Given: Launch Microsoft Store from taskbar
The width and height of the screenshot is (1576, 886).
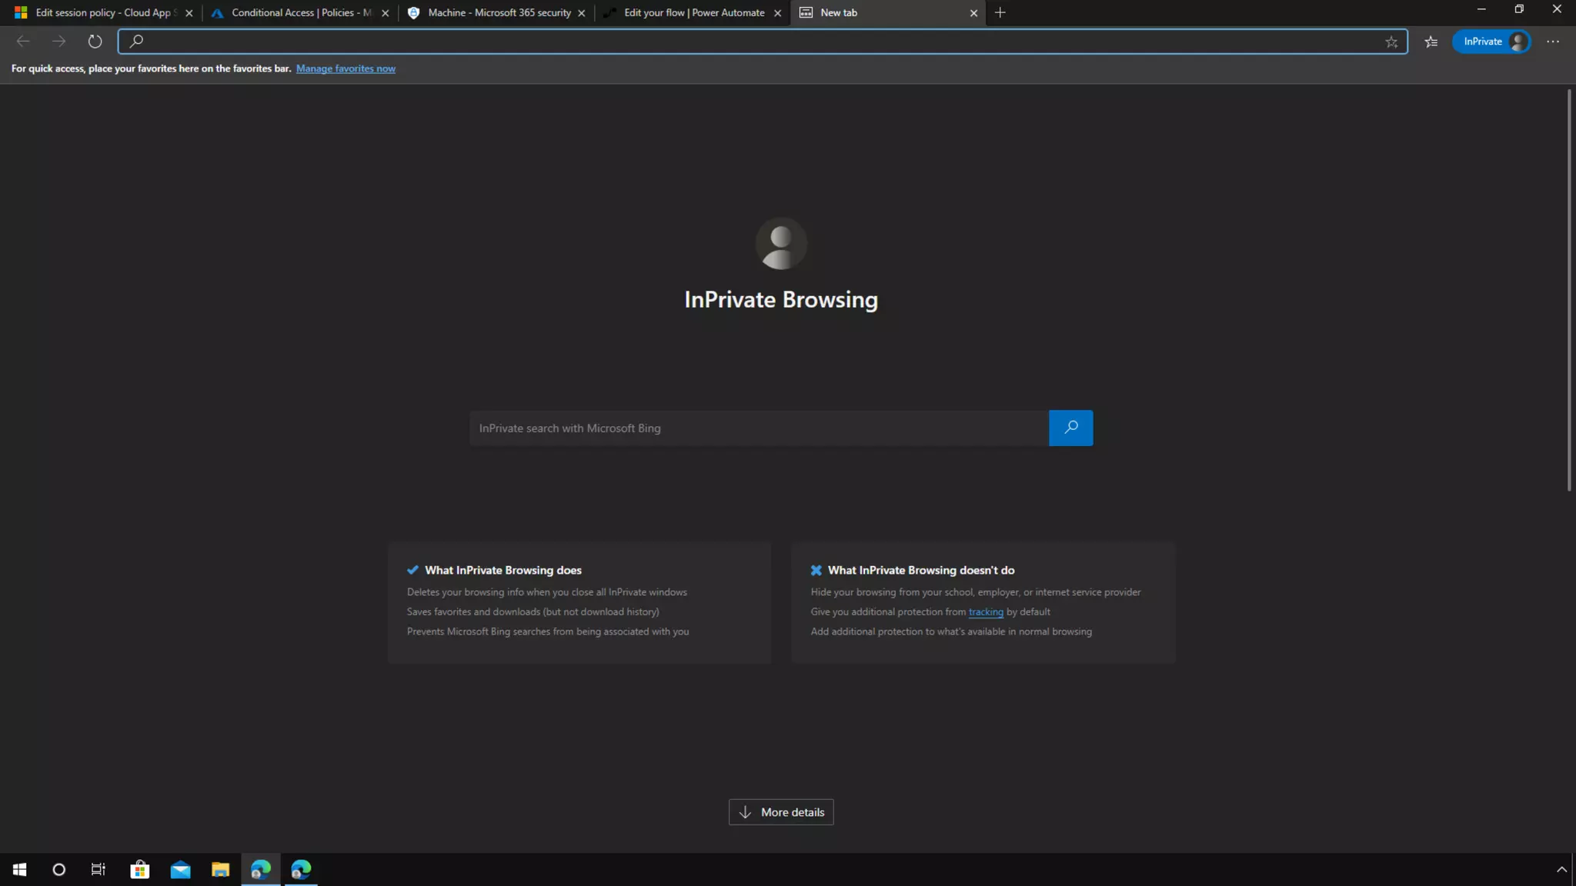Looking at the screenshot, I should click(x=140, y=869).
